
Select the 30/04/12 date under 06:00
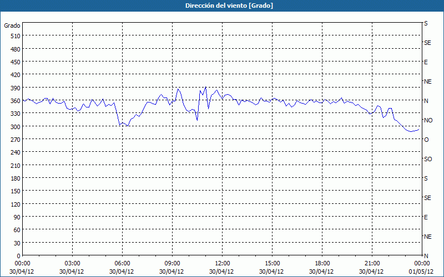coord(122,271)
